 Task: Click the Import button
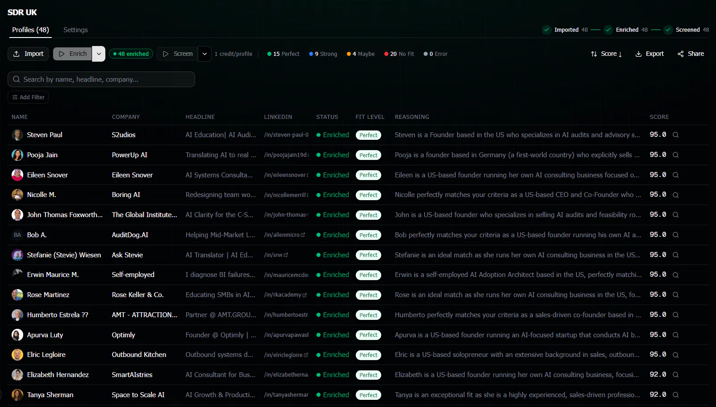click(28, 54)
